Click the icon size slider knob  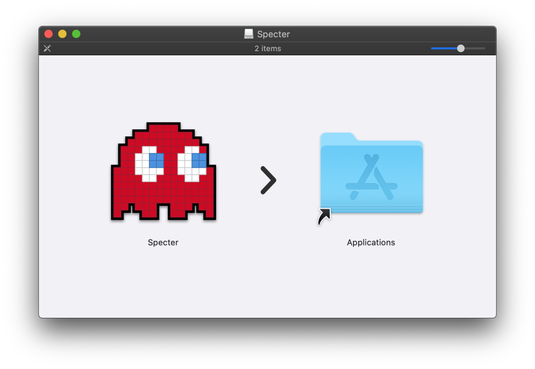click(461, 48)
